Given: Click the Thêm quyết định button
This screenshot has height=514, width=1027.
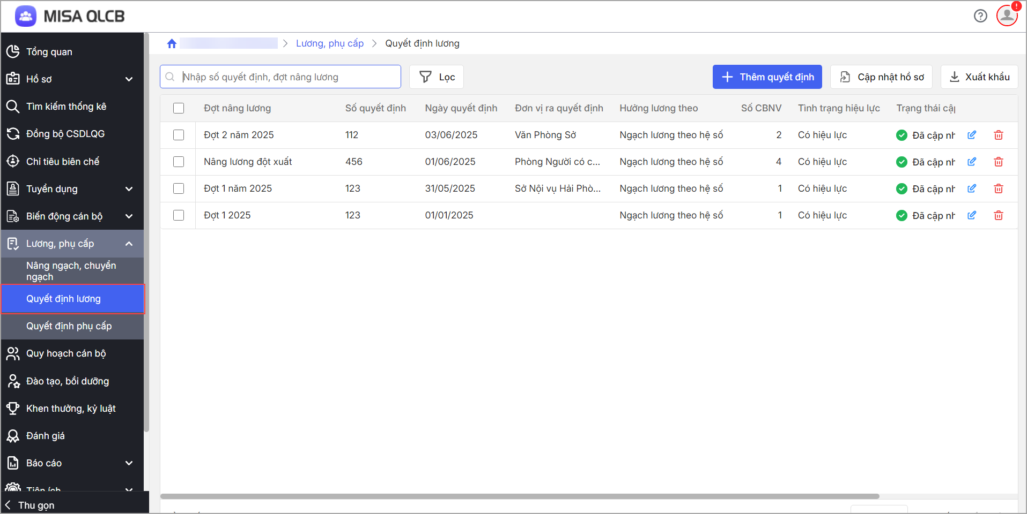Looking at the screenshot, I should 767,77.
